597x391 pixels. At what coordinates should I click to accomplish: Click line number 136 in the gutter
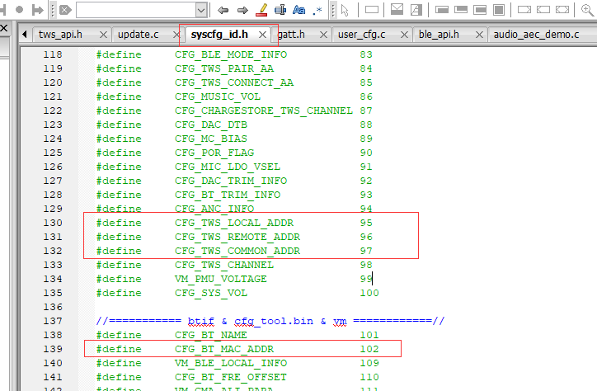tap(53, 307)
